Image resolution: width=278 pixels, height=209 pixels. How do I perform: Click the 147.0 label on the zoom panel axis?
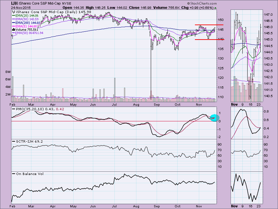click(268, 14)
